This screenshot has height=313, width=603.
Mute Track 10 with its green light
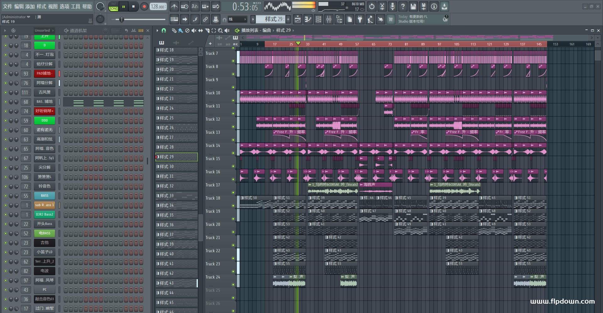tap(233, 100)
